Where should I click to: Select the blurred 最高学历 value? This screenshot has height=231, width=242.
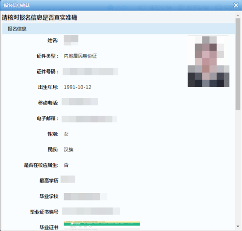[68, 179]
